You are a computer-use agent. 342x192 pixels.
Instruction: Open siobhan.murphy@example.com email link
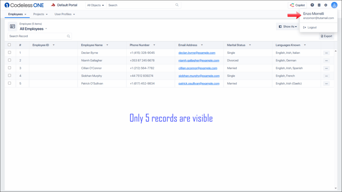(x=199, y=76)
